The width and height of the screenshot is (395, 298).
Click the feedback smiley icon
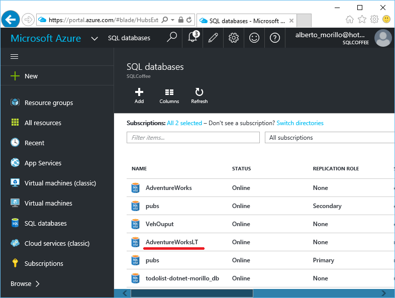254,38
